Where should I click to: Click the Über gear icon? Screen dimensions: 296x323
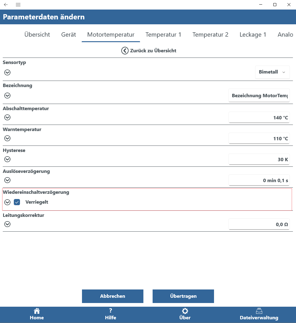point(185,311)
